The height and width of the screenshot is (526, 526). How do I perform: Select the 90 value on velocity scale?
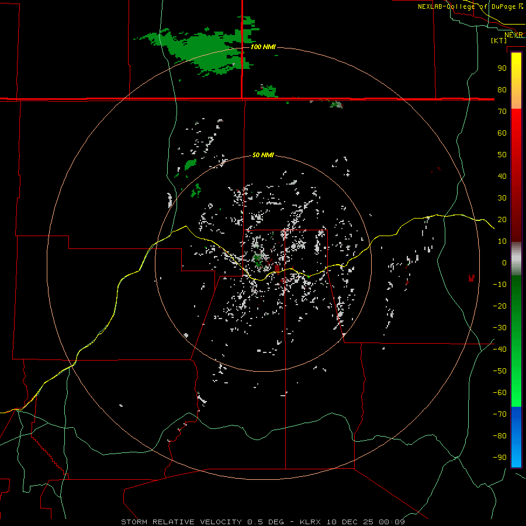502,68
